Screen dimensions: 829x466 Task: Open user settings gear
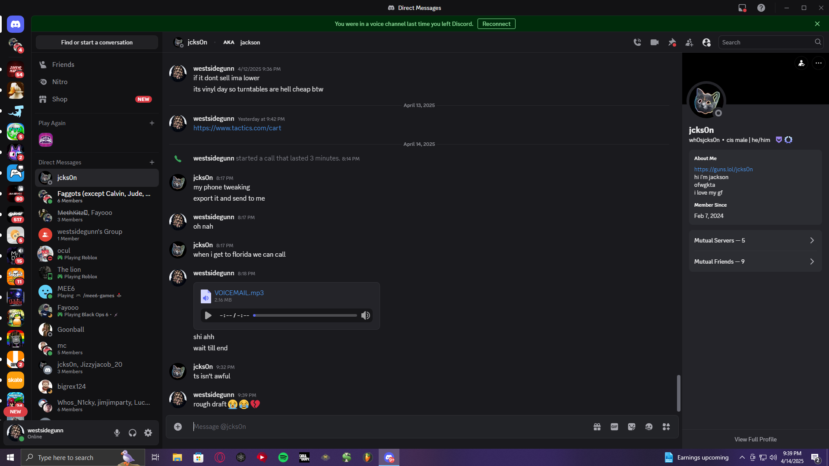pos(148,433)
